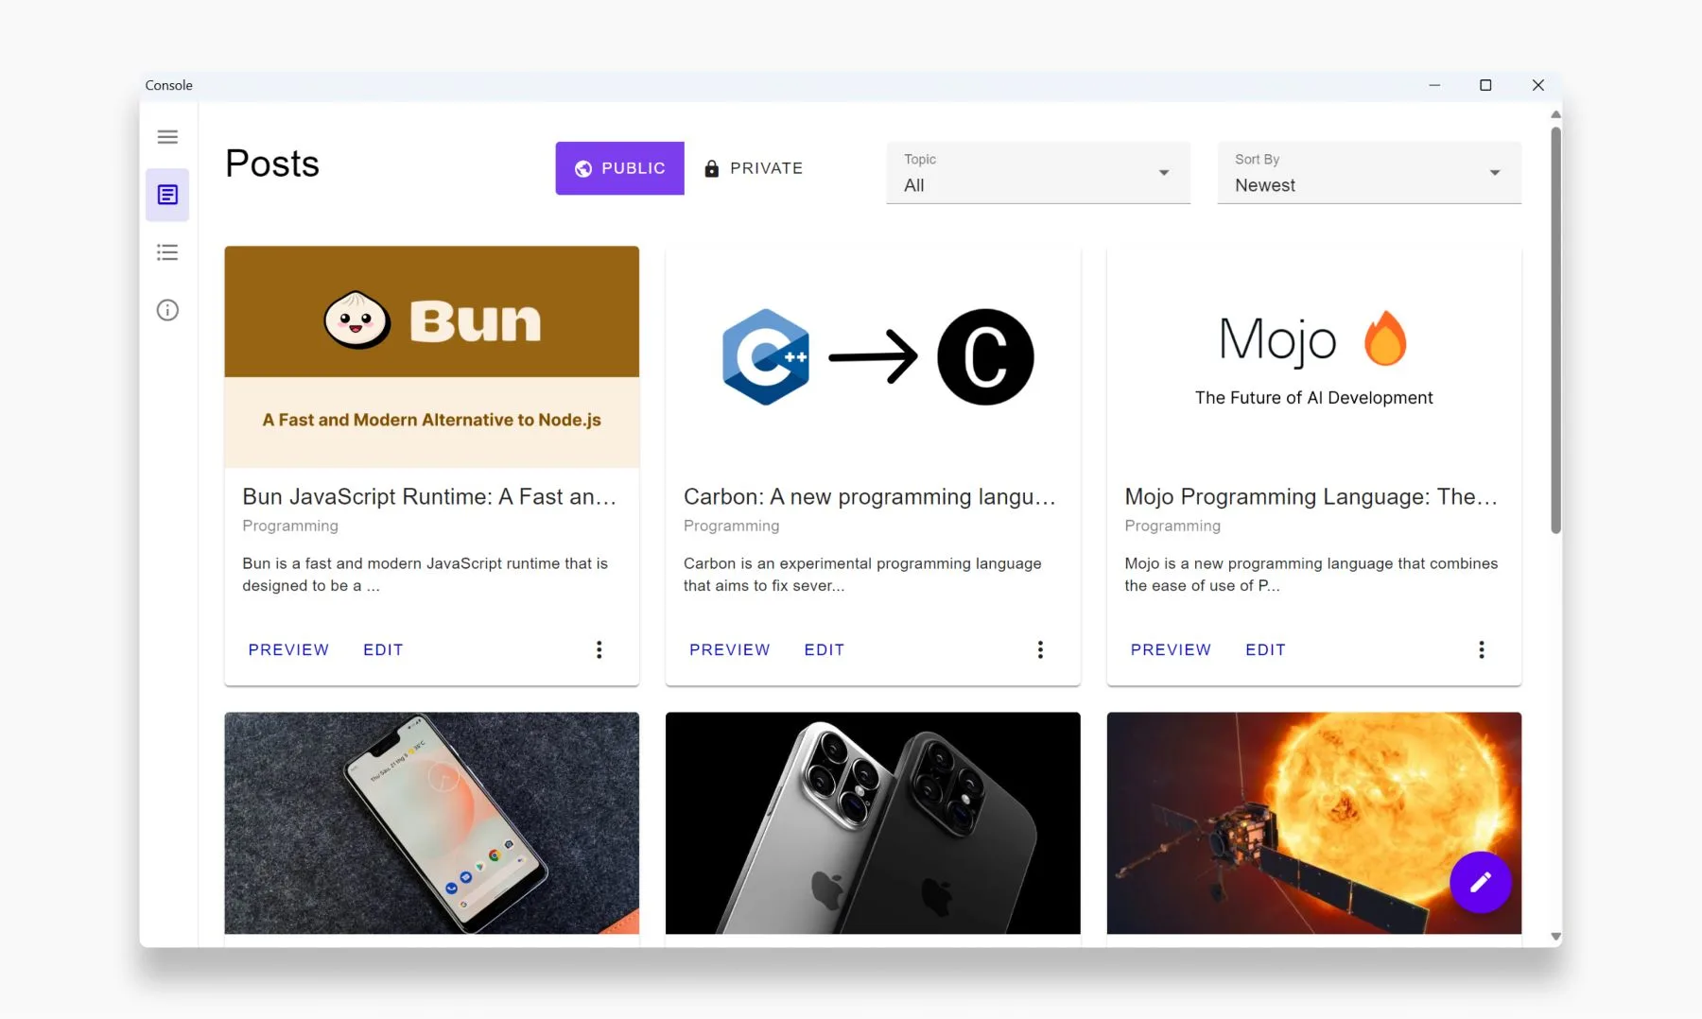Click the Carbon post description text
Screen dimensions: 1702x1019
click(862, 575)
